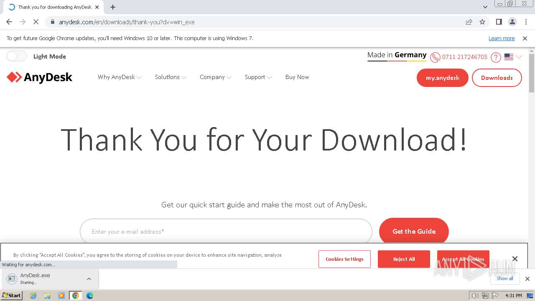The height and width of the screenshot is (301, 535).
Task: Click the e-mail address input field
Action: 226,231
